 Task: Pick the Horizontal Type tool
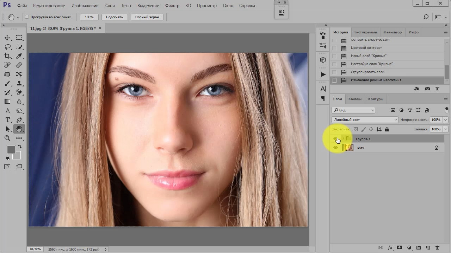click(x=7, y=120)
